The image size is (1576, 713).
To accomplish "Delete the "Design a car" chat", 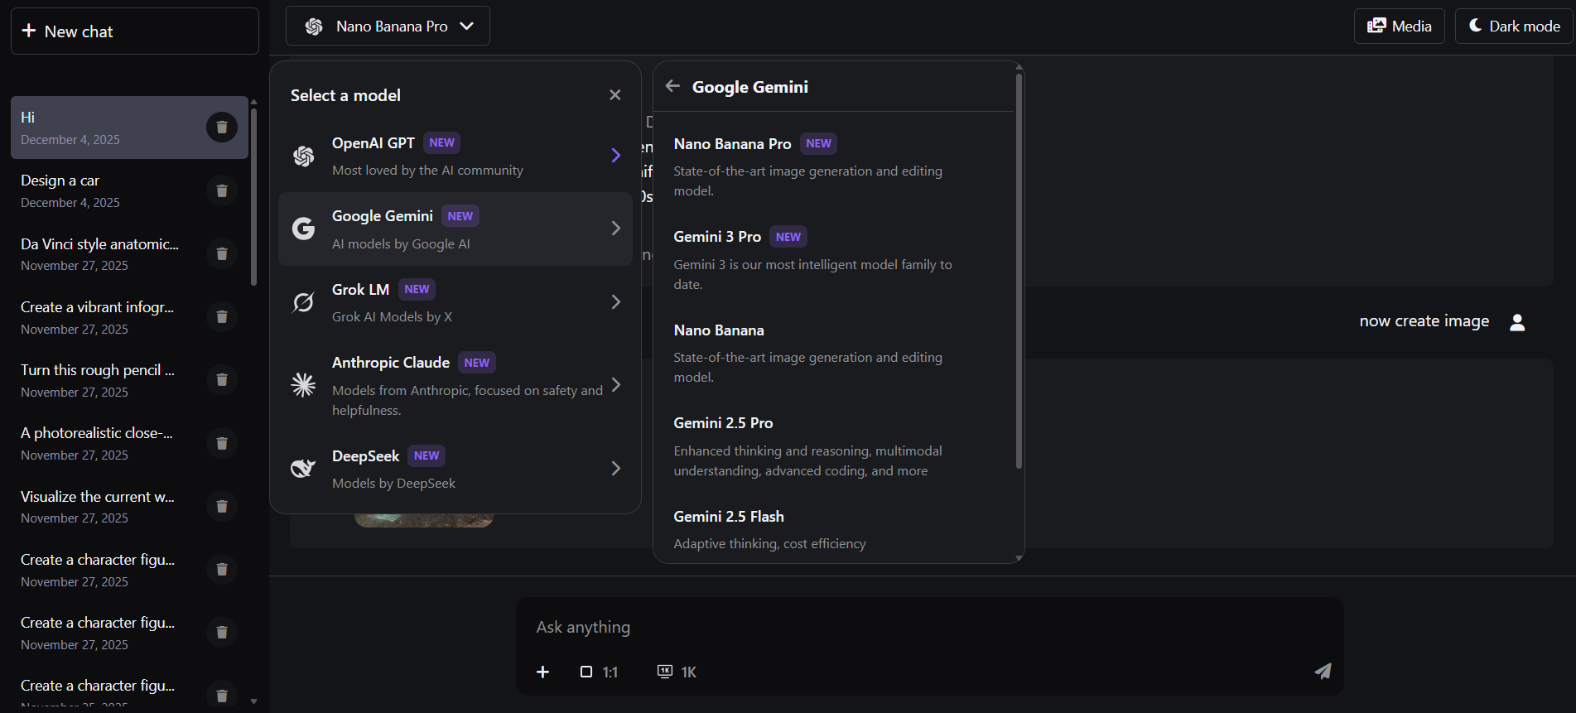I will click(222, 190).
